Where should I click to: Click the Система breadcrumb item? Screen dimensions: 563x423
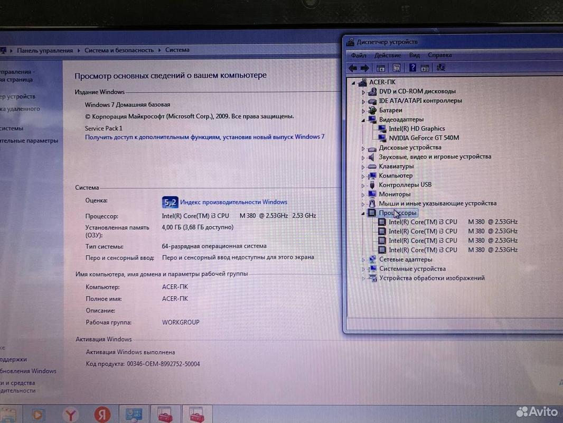pos(177,50)
